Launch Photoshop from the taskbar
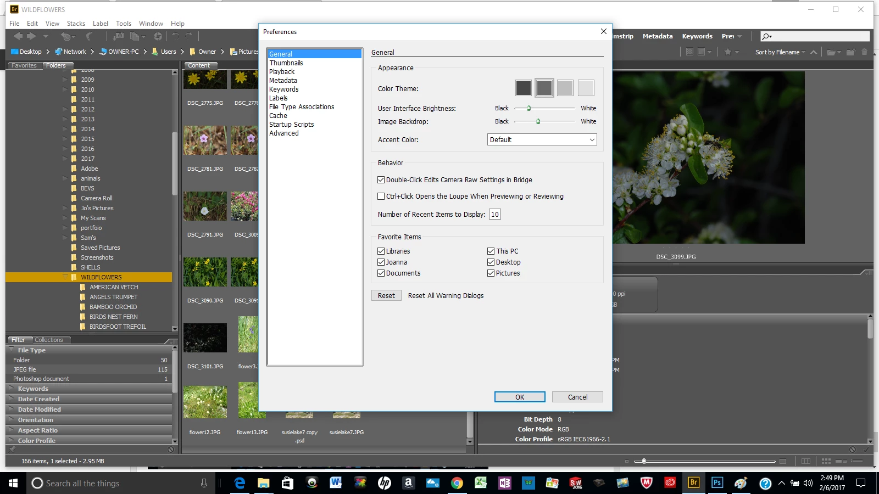879x494 pixels. pos(717,483)
